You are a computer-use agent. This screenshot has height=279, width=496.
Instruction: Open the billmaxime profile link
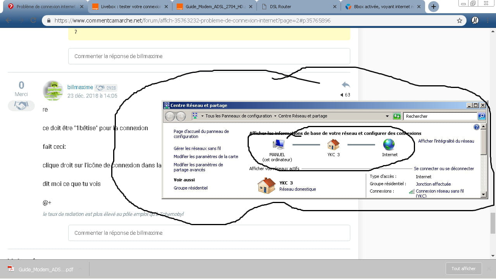tap(80, 87)
